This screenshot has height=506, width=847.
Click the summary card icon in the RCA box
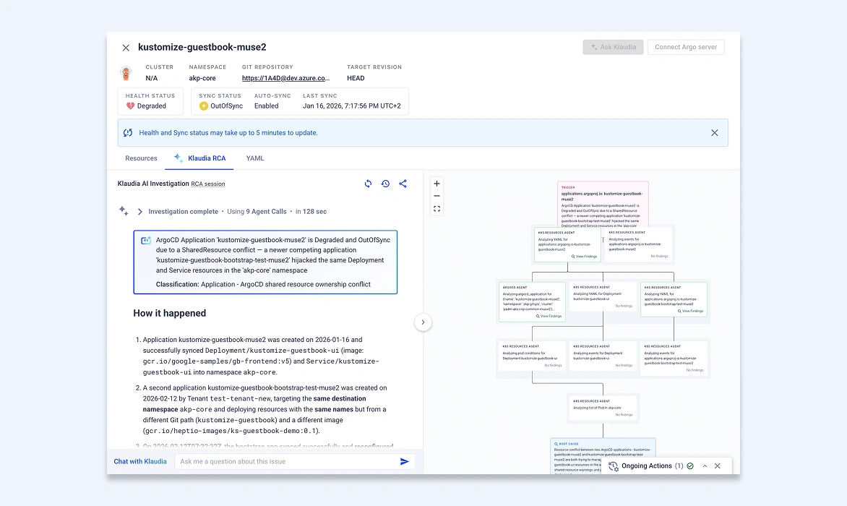tap(146, 240)
